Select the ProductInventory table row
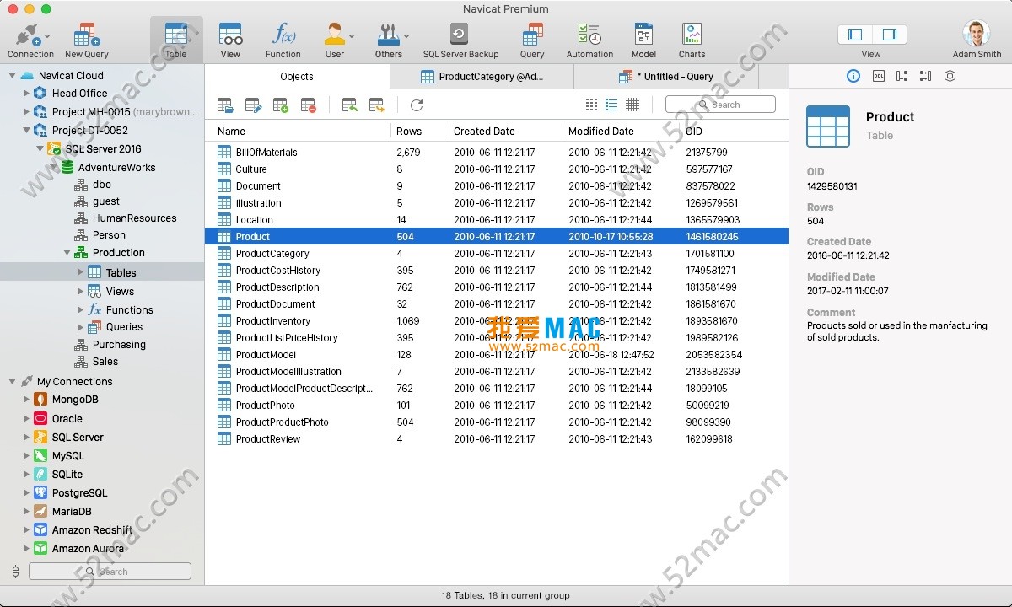The width and height of the screenshot is (1012, 607). 497,321
